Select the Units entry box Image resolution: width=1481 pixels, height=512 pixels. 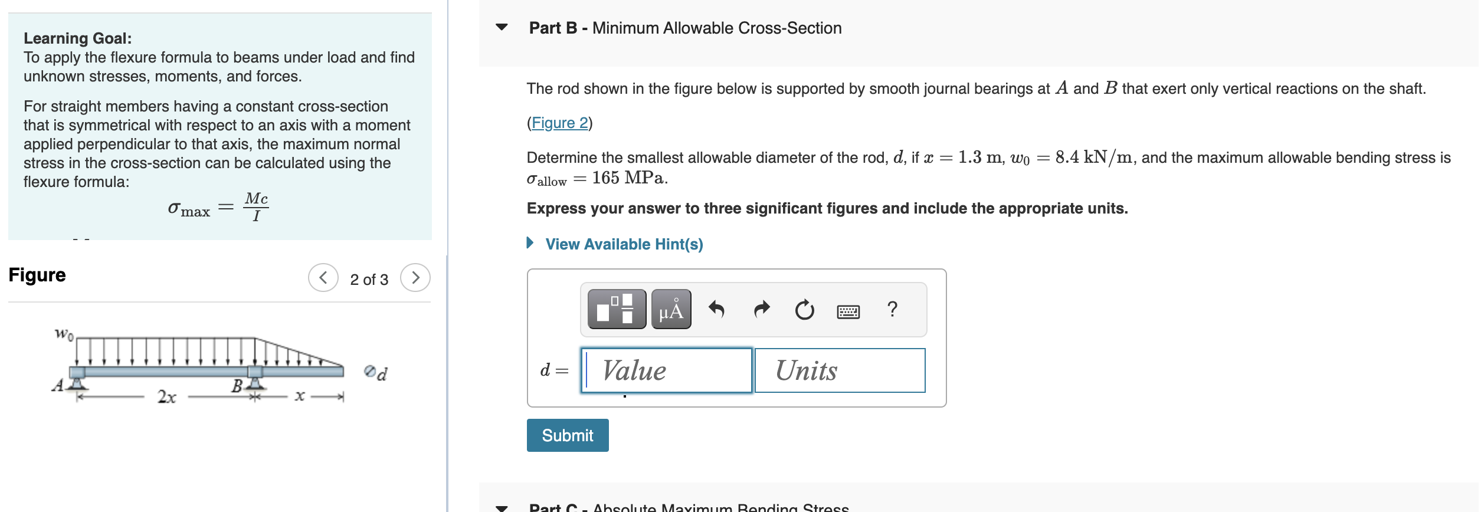click(x=838, y=370)
